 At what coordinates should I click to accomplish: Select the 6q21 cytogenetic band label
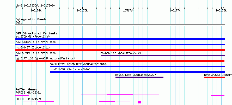(19, 23)
